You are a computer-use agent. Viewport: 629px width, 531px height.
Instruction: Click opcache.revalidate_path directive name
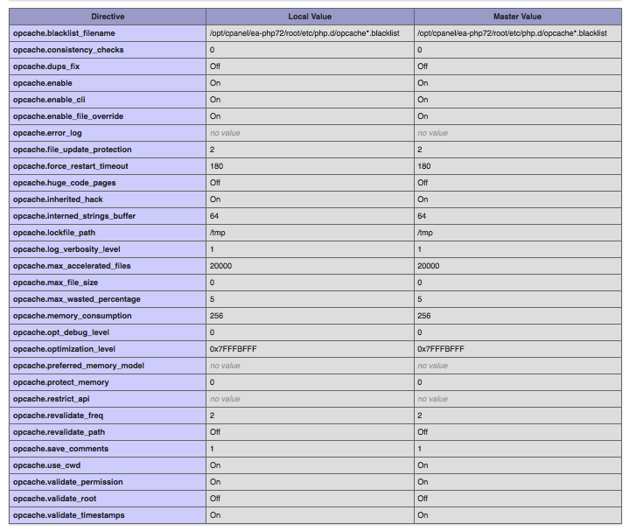tap(59, 433)
